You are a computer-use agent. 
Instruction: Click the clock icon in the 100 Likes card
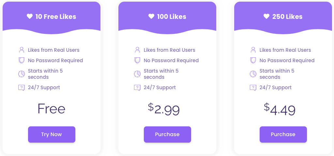[137, 74]
